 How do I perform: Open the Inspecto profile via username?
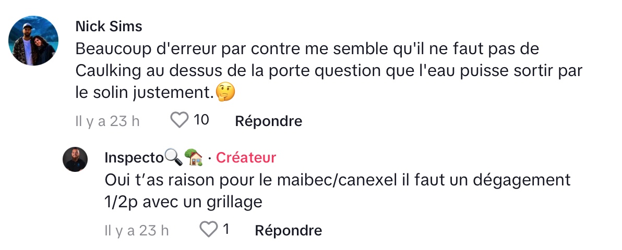pyautogui.click(x=134, y=157)
